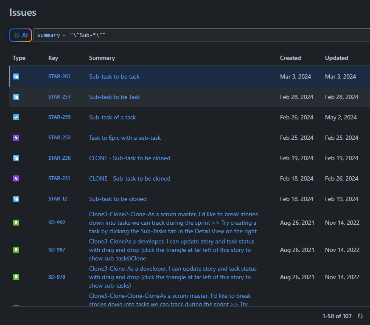Open issue key SD-978
370x325 pixels.
[x=57, y=277]
